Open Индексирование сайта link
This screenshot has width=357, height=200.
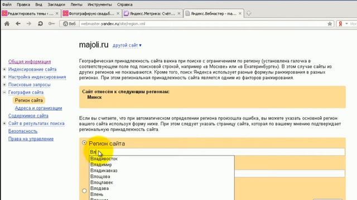32,69
